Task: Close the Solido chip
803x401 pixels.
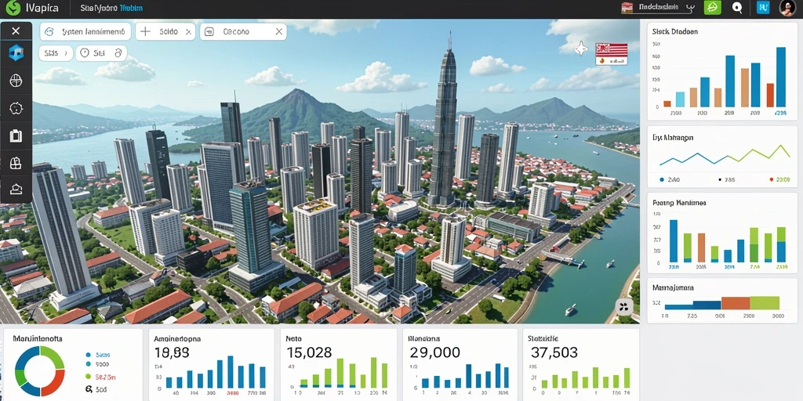Action: [188, 31]
